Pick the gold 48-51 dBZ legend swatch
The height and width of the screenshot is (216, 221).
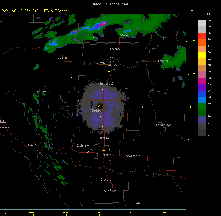(x=202, y=62)
